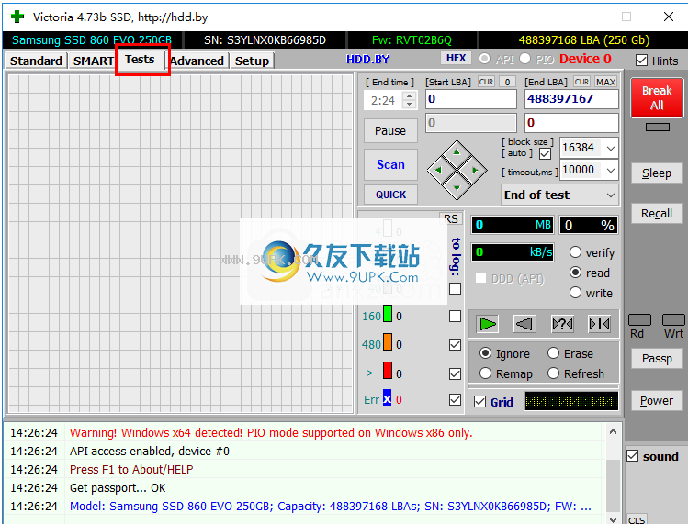Viewport: 688px width, 524px height.
Task: Toggle the log checkbox for 480 ms blocks
Action: (455, 345)
